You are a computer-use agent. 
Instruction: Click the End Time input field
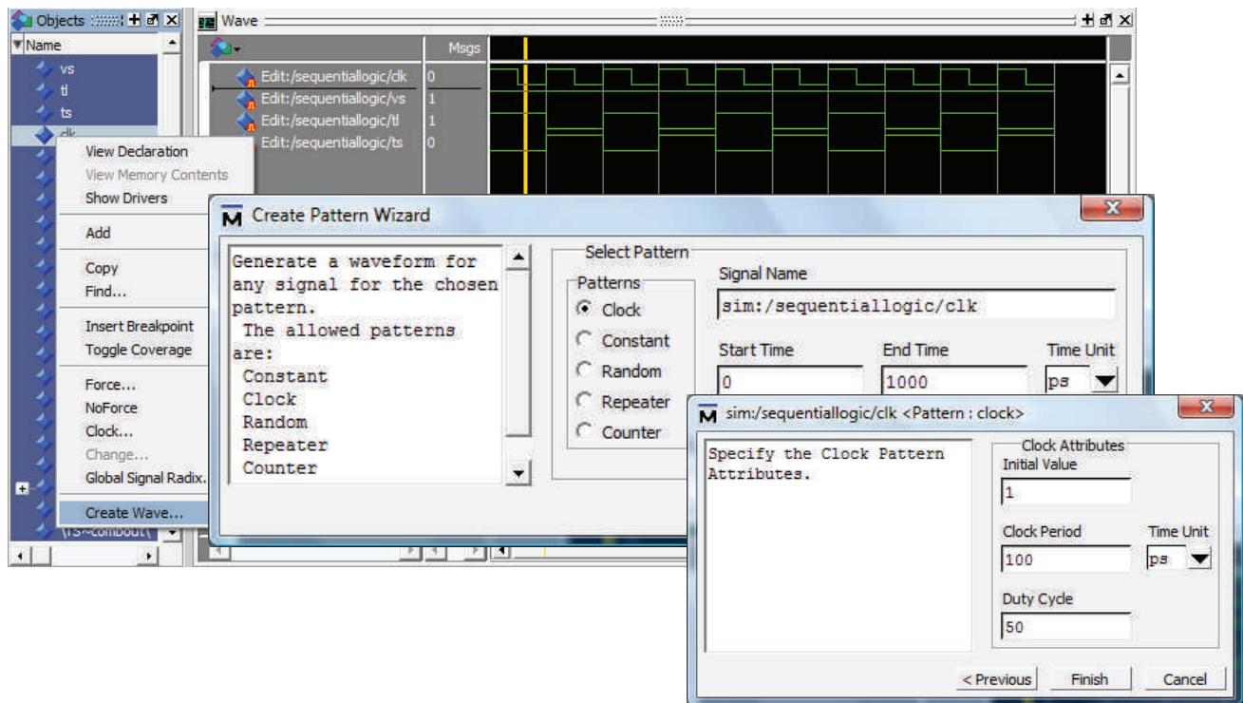[952, 382]
